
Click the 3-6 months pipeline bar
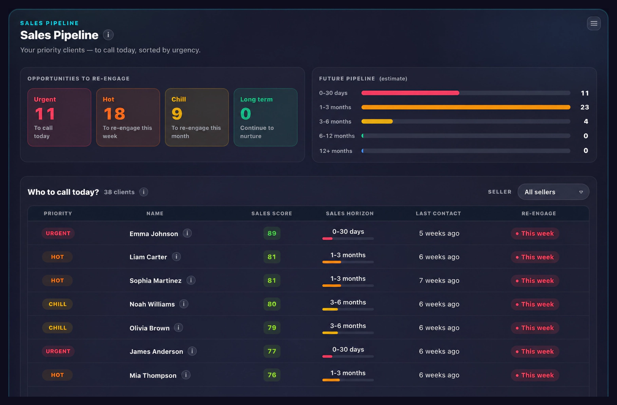pos(466,121)
